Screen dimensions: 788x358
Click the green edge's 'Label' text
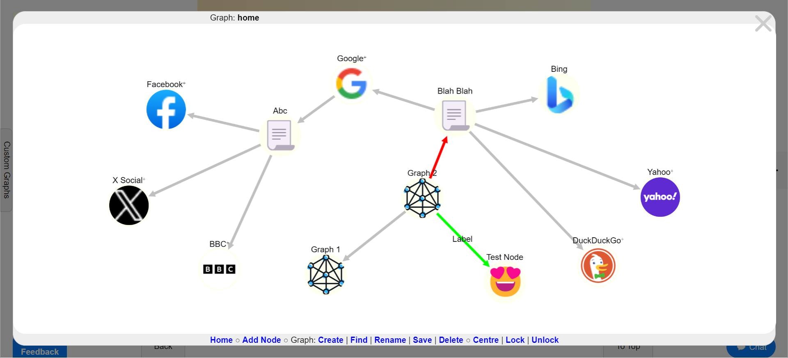(x=462, y=239)
